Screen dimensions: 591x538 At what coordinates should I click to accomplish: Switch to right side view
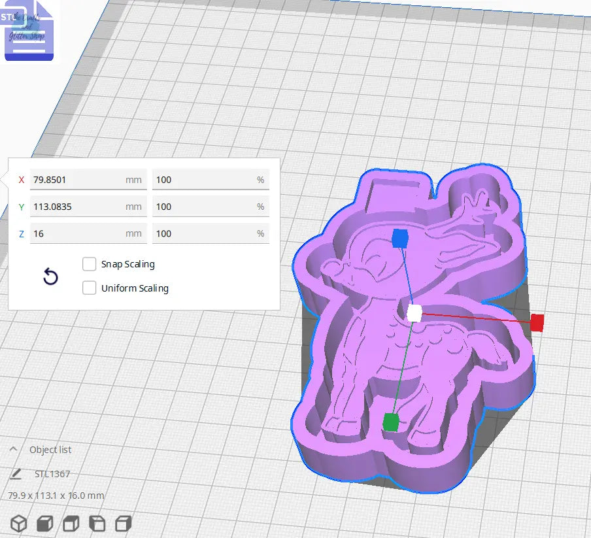(122, 523)
